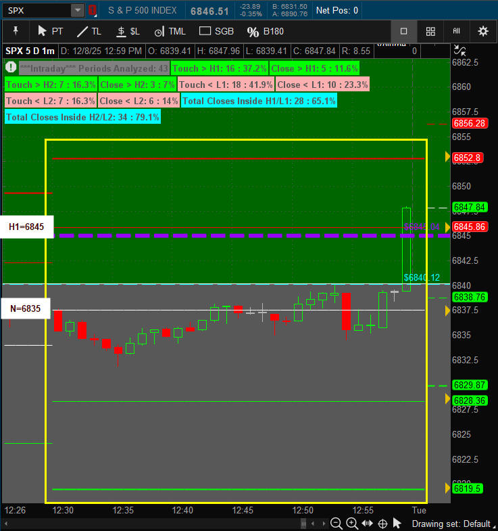Switch to four-grid chart layout
This screenshot has width=498, height=531.
pos(430,31)
